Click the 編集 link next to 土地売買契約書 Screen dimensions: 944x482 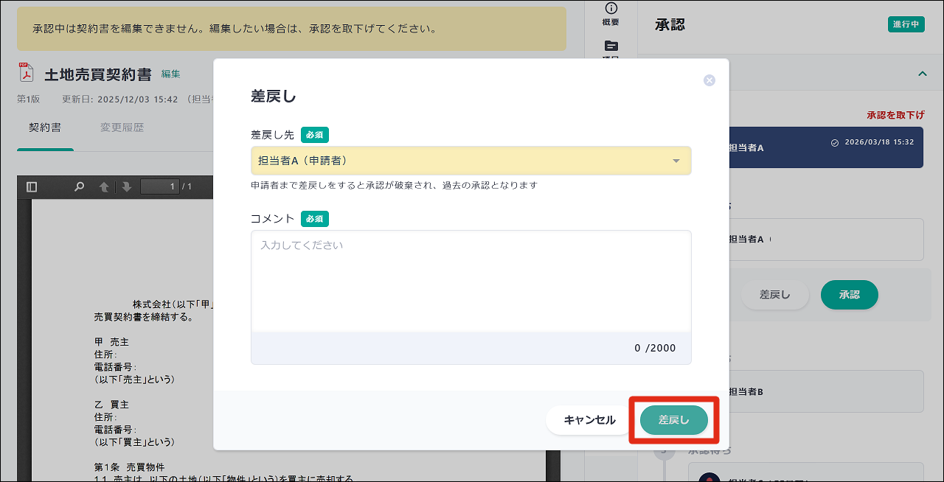coord(171,74)
